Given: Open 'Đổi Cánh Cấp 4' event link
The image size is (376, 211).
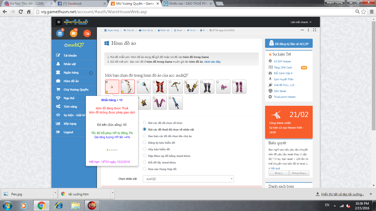Looking at the screenshot, I should [x=283, y=73].
